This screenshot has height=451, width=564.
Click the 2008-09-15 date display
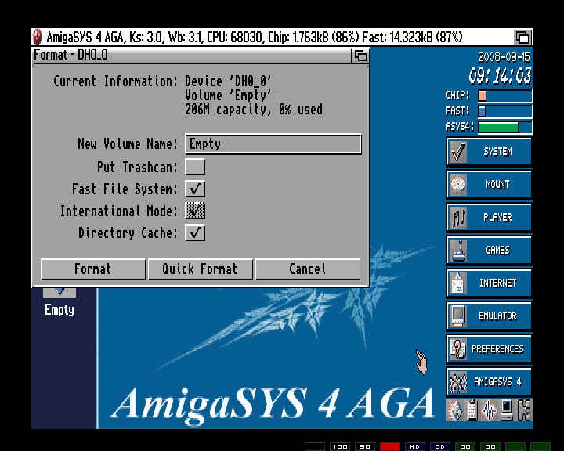(x=504, y=57)
